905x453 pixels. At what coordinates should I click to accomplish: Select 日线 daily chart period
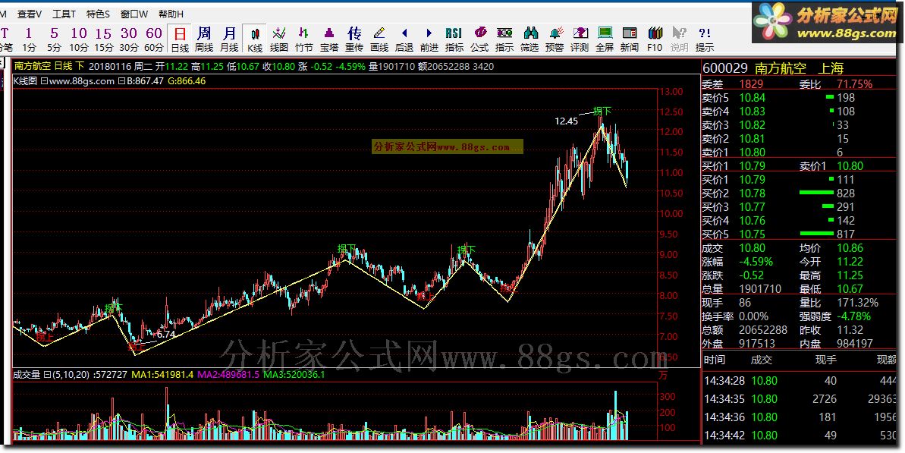[x=180, y=39]
